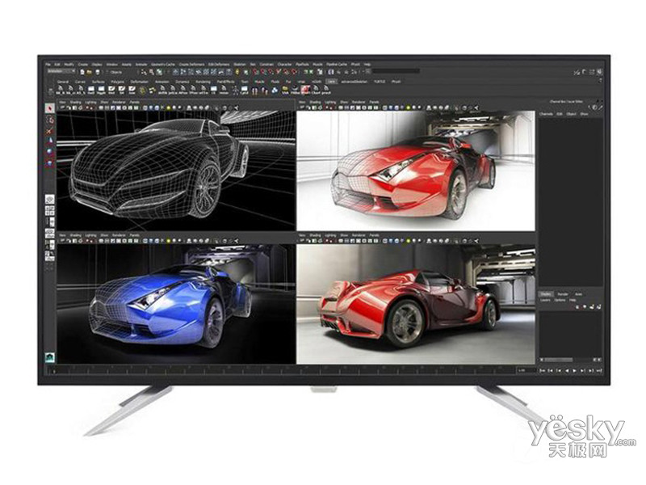This screenshot has width=646, height=485.
Task: Open the Skeleton menu
Action: (239, 65)
